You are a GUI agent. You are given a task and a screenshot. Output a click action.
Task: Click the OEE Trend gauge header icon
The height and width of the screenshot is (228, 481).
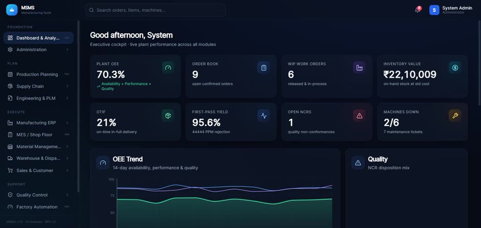[x=103, y=163]
